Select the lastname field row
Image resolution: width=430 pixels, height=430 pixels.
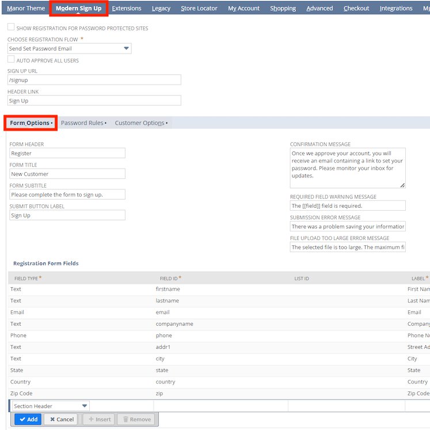click(219, 300)
